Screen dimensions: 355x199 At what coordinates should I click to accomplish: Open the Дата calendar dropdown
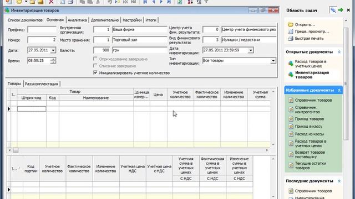(x=53, y=50)
